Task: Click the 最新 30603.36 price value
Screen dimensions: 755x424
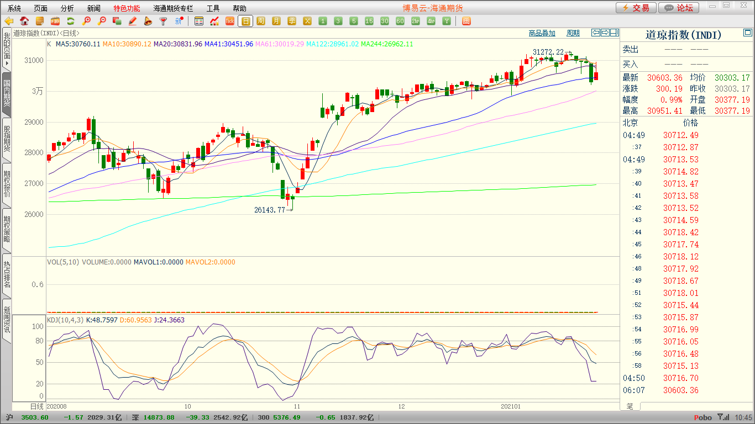Action: [665, 78]
